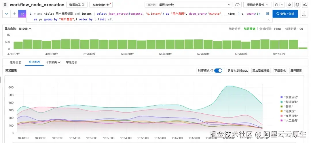The image size is (311, 143).
Task: Run the 查询 / 分析 button
Action: [285, 14]
